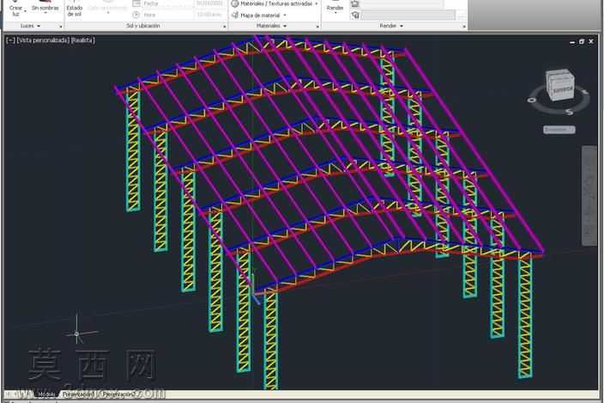Click the lower render progress teapot icon
This screenshot has height=403, width=604.
tap(355, 15)
